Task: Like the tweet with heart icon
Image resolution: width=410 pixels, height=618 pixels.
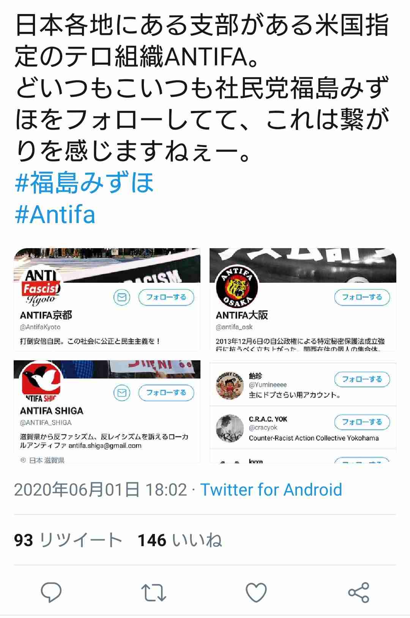Action: (256, 592)
